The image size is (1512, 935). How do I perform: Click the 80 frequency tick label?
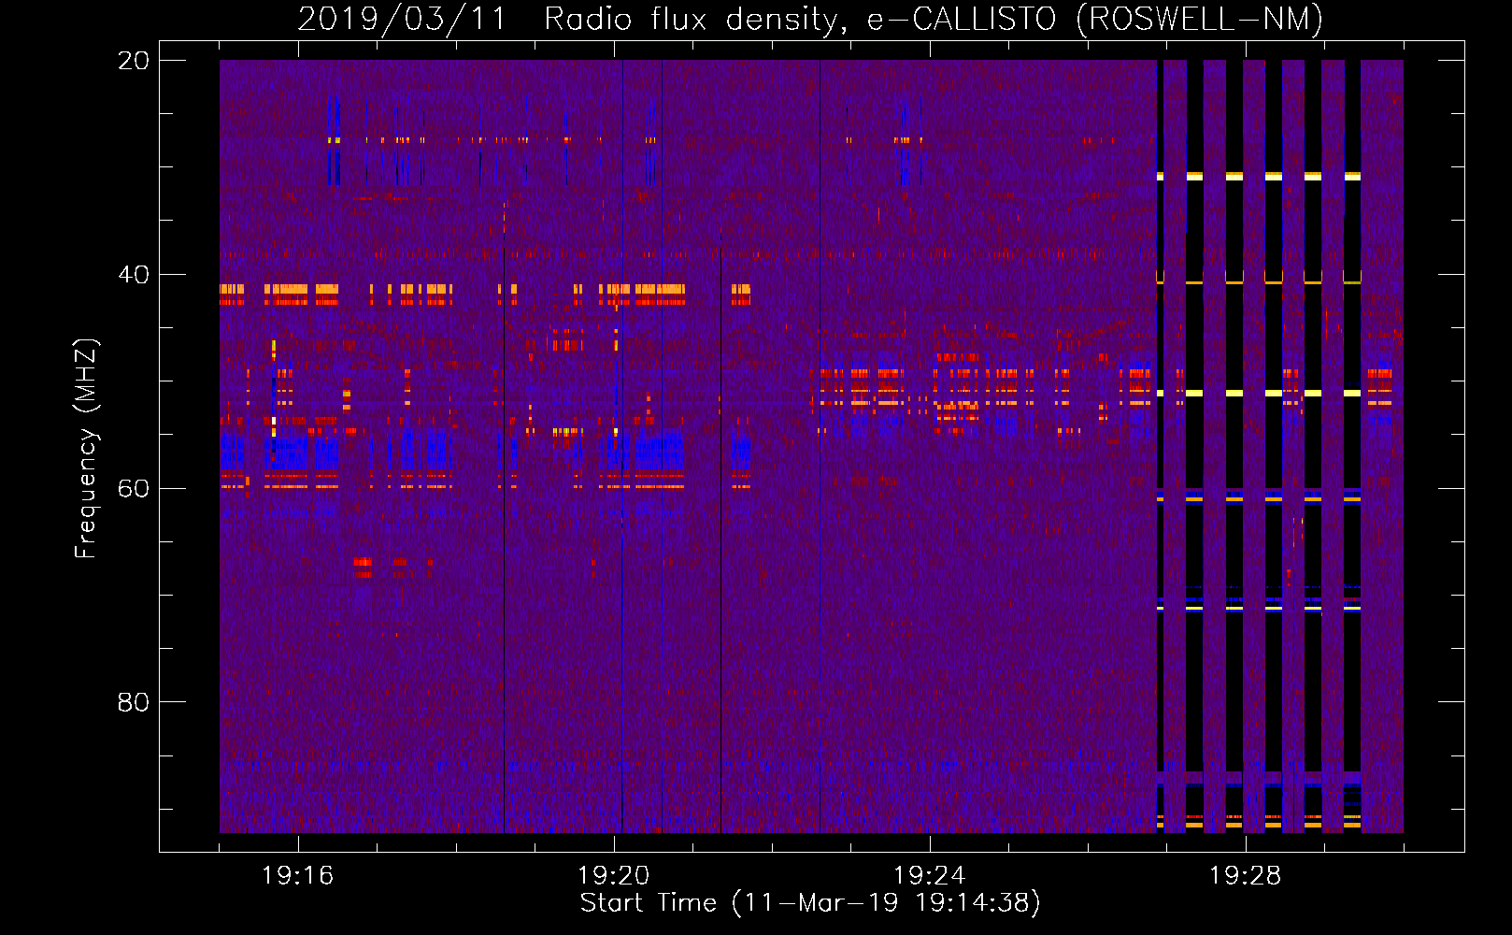[x=134, y=702]
